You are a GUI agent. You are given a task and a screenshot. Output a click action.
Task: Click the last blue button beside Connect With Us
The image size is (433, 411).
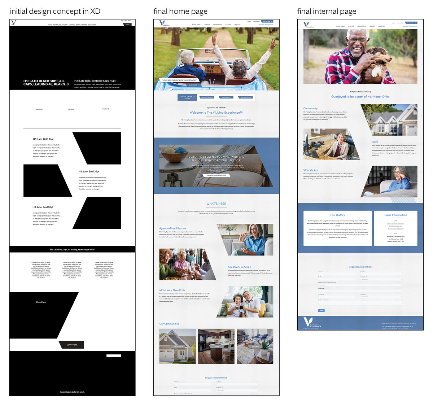(x=245, y=97)
